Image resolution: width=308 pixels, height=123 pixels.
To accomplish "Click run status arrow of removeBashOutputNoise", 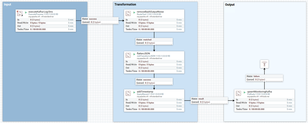I will (134, 12).
